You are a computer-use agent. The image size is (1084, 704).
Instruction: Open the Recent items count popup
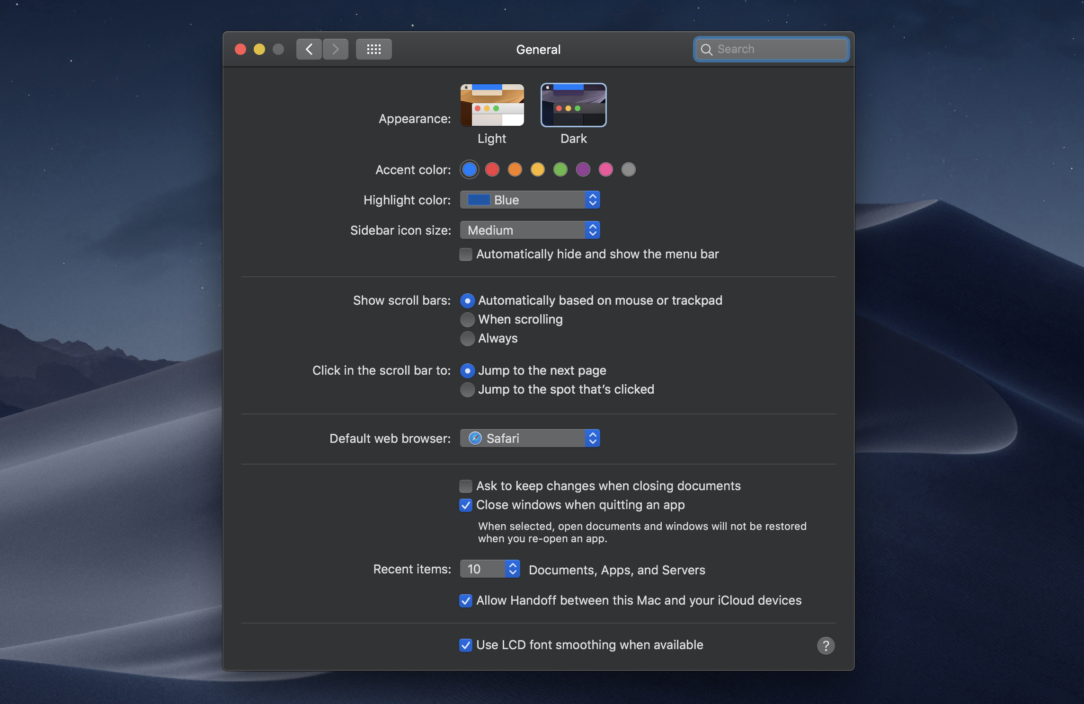pos(490,569)
